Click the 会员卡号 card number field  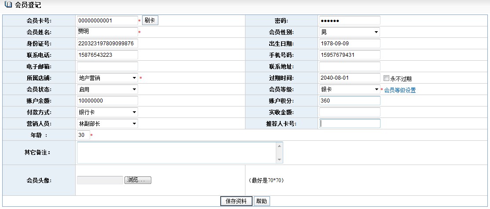tap(107, 21)
